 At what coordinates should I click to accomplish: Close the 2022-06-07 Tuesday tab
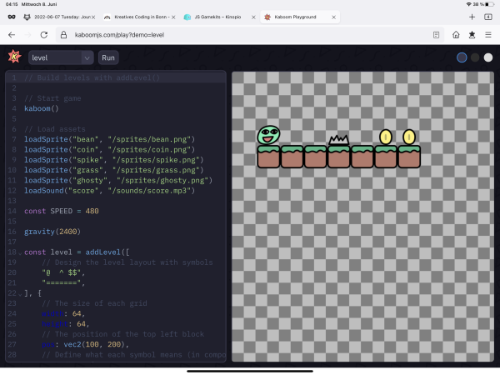tap(93, 17)
